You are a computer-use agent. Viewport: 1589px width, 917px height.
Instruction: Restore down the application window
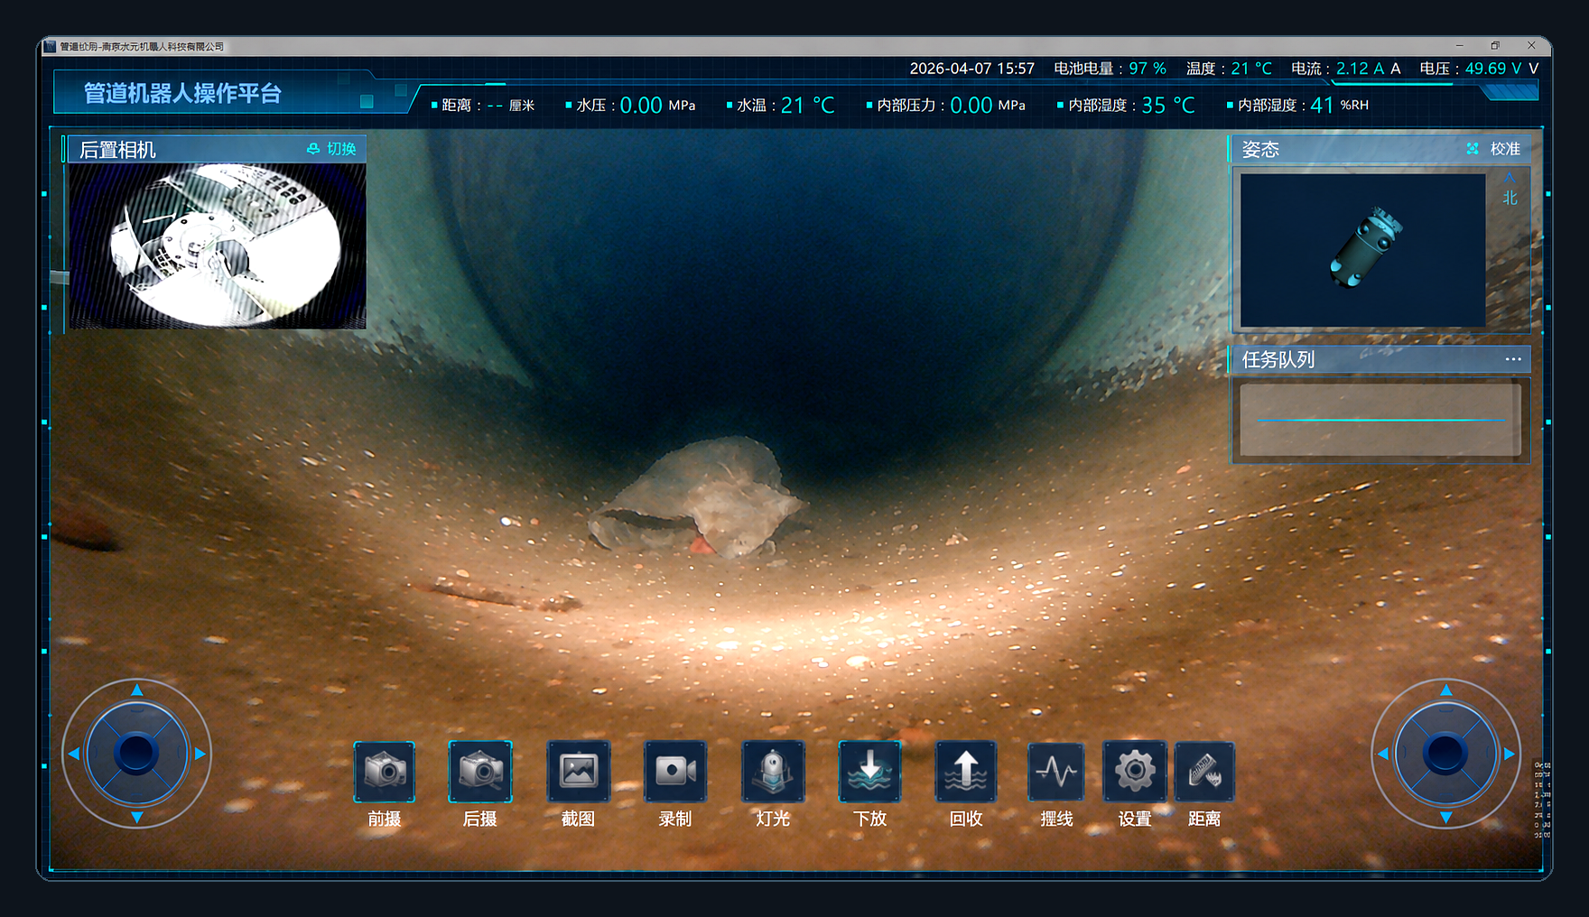pyautogui.click(x=1495, y=45)
